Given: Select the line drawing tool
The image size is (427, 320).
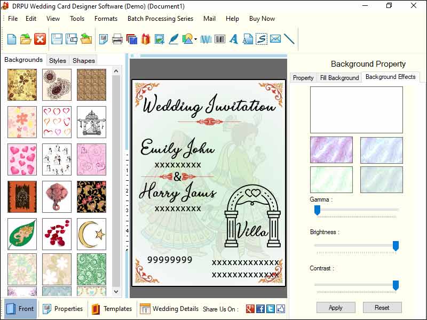Looking at the screenshot, I should (x=289, y=38).
